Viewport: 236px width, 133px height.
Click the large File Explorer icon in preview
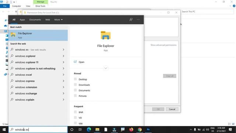pos(106,35)
